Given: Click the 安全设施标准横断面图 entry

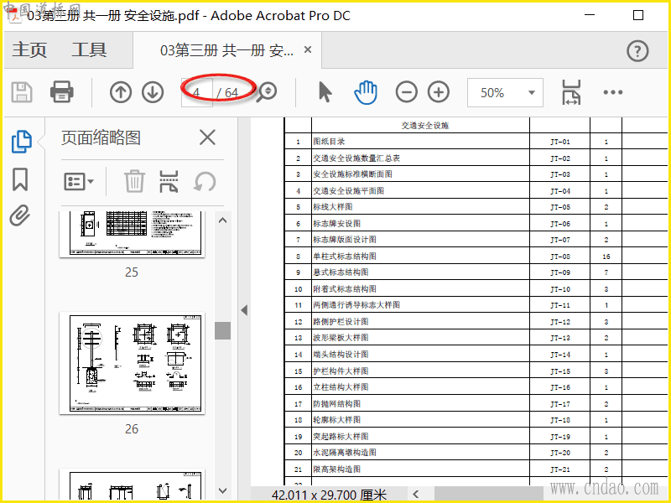Looking at the screenshot, I should tap(352, 174).
